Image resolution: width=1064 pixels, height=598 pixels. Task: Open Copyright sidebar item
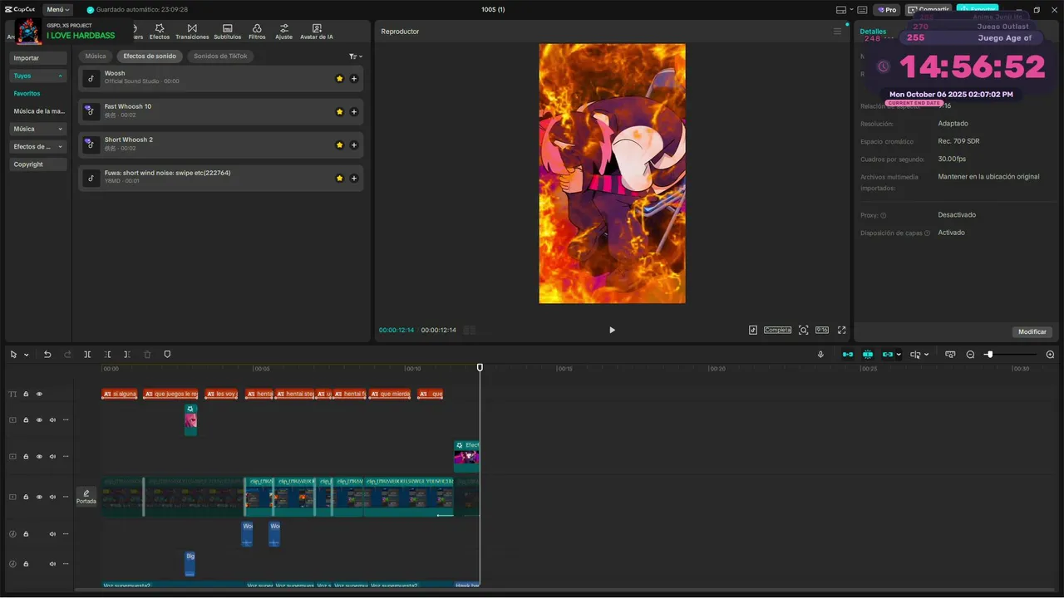38,164
